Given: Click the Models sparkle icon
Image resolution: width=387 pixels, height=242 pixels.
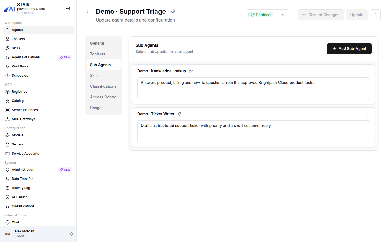Looking at the screenshot, I should [8, 135].
